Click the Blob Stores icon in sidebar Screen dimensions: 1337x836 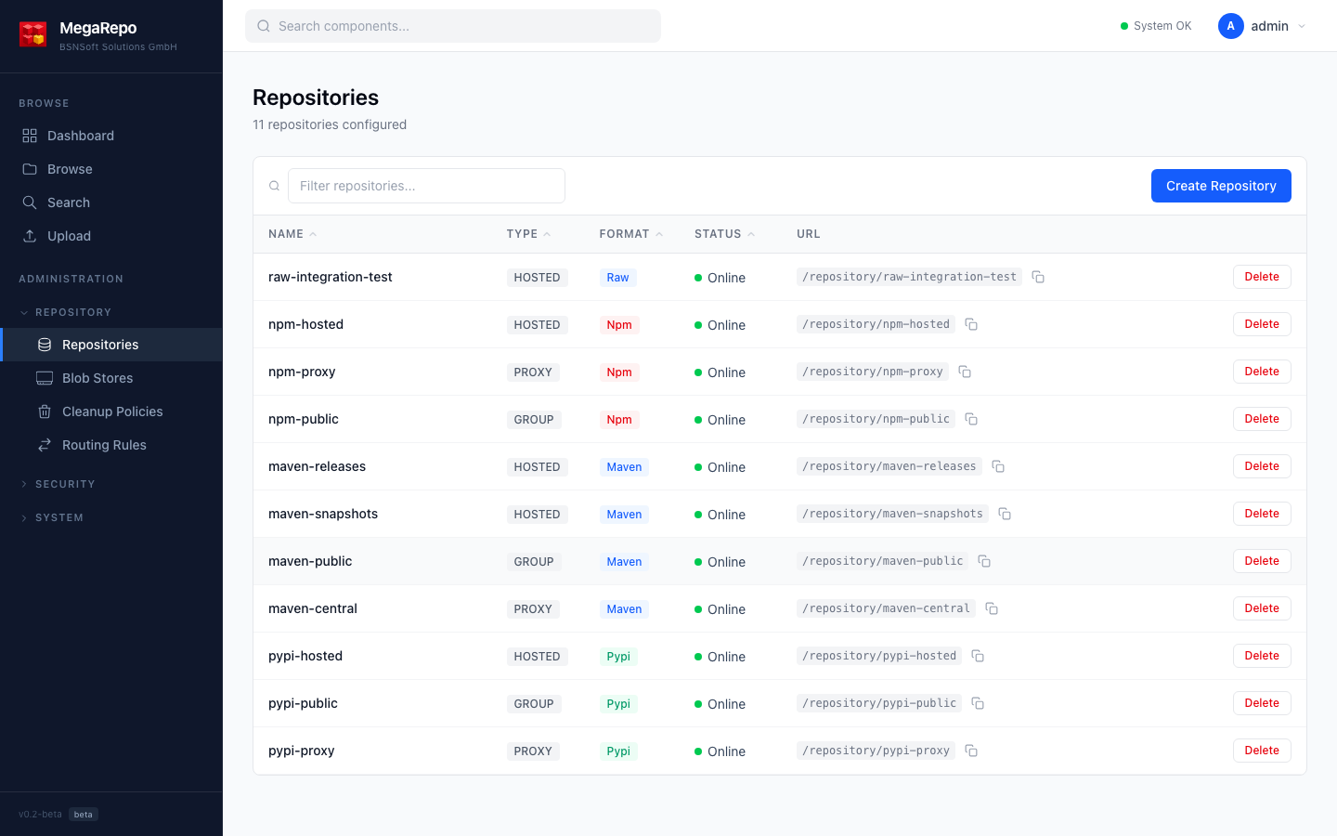pyautogui.click(x=44, y=377)
